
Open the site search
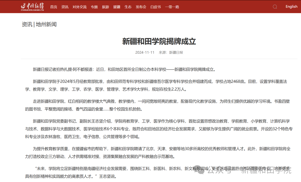pos(275,6)
